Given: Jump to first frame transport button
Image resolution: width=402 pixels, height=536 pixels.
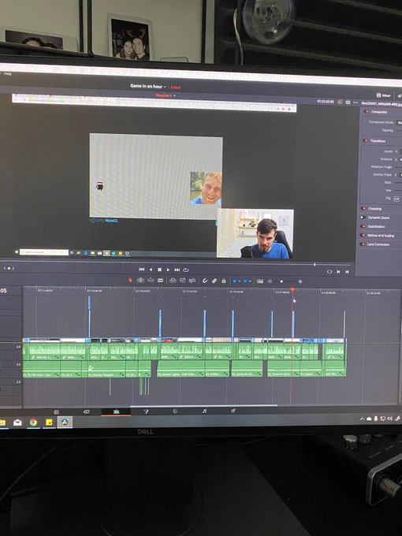Looking at the screenshot, I should 142,270.
